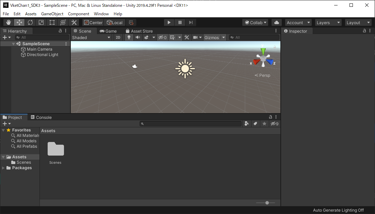Click the Collab button
The width and height of the screenshot is (375, 214).
coord(255,22)
